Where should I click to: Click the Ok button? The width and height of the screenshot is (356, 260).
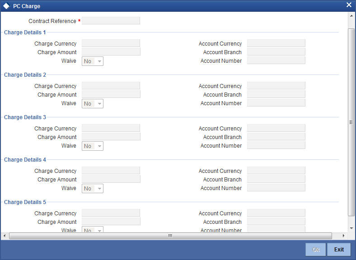click(316, 250)
